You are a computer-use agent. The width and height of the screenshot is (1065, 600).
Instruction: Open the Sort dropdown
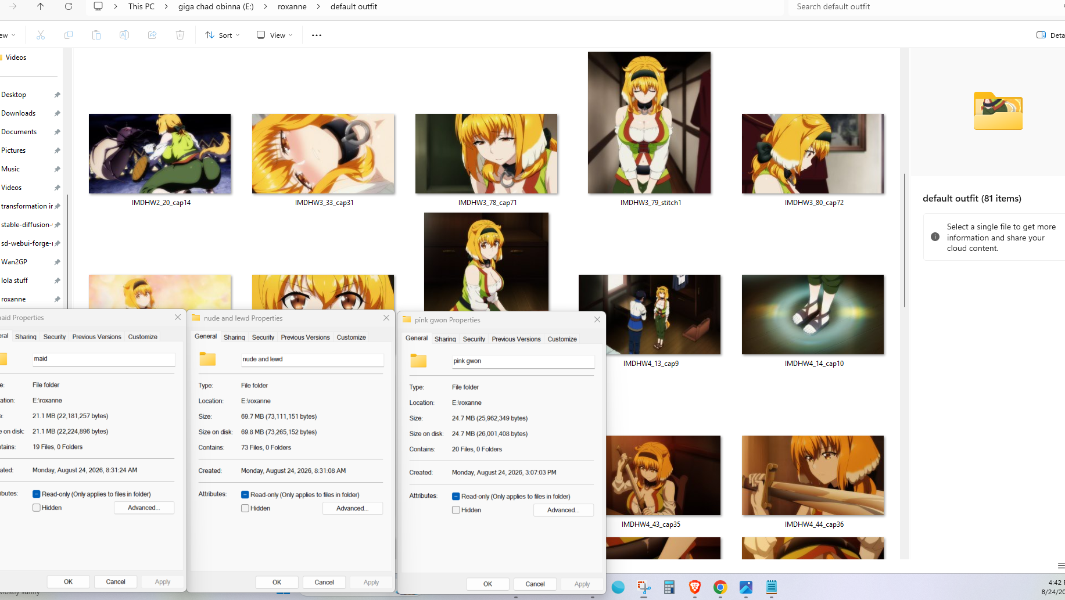coord(223,35)
